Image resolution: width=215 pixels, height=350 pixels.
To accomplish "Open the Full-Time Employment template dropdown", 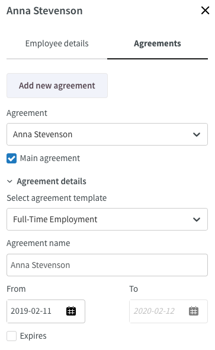I will (107, 219).
